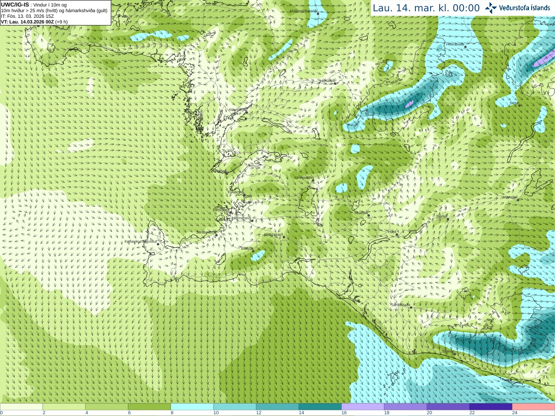Click the Veðurstofa Íslands logo
Image resolution: width=555 pixels, height=416 pixels.
(x=517, y=8)
